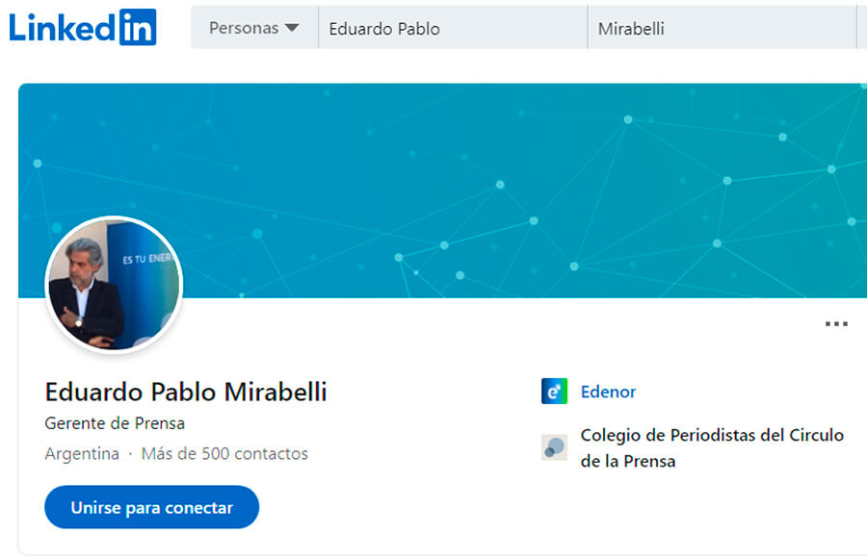Open 'Colegio de Periodistas del Circulo de la Prensa'
This screenshot has height=559, width=867.
(x=713, y=446)
